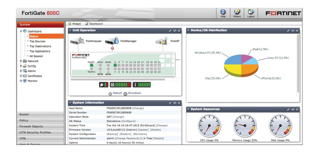Open the Wizard icon in header
318x152 pixels.
tap(237, 12)
